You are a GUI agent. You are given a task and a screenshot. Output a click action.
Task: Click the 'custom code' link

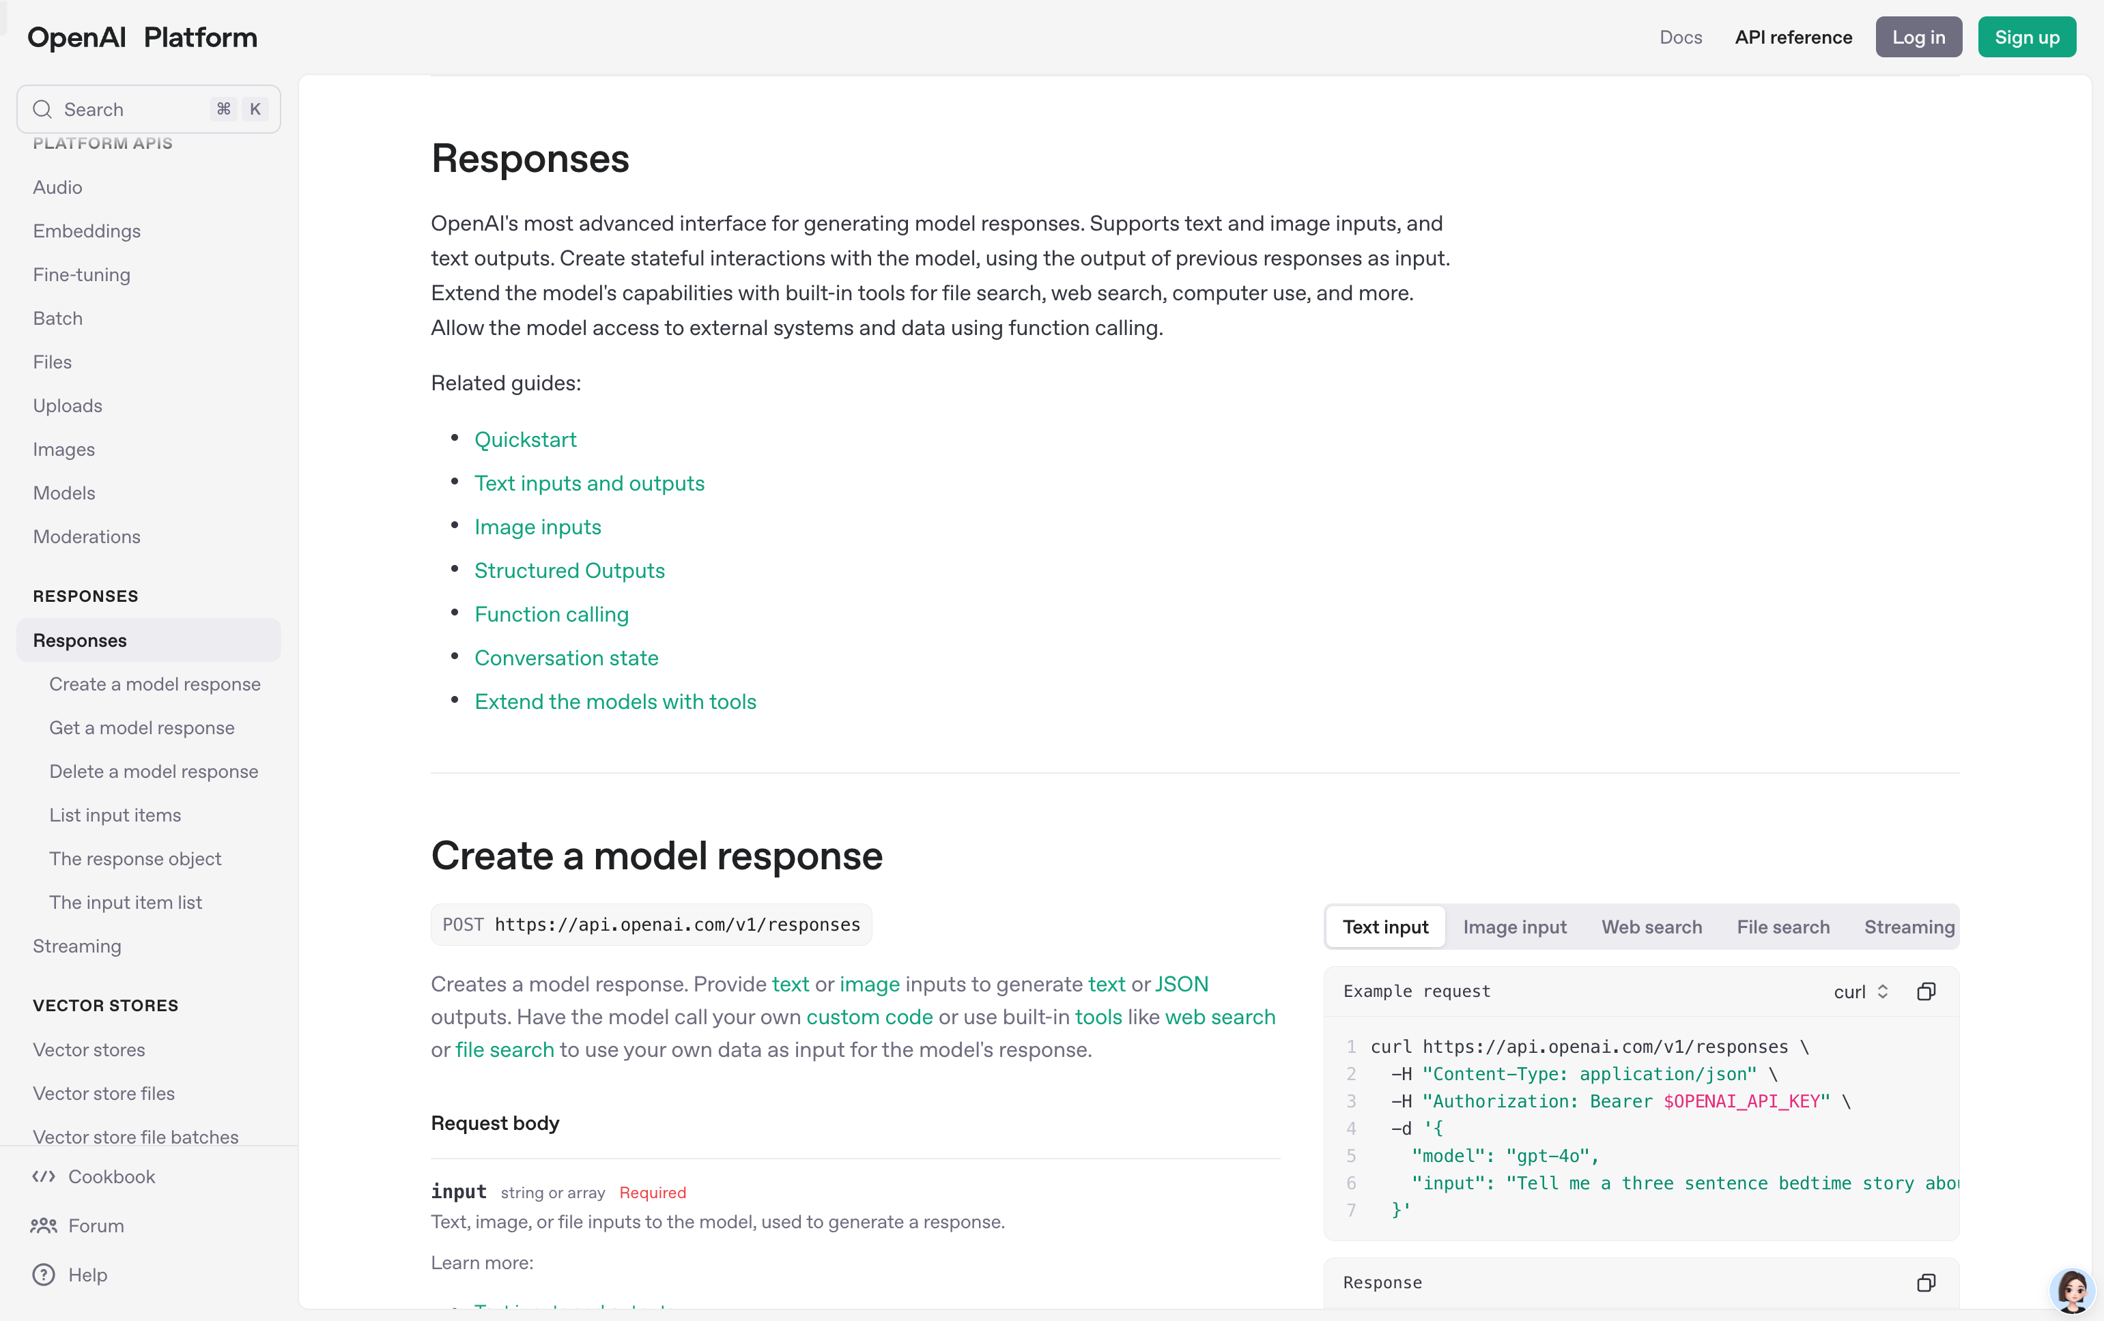click(x=870, y=1016)
